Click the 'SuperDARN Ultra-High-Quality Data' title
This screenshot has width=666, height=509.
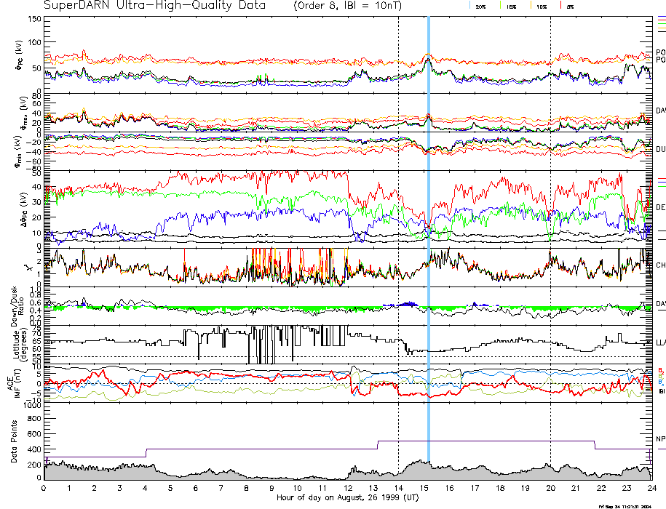point(154,6)
